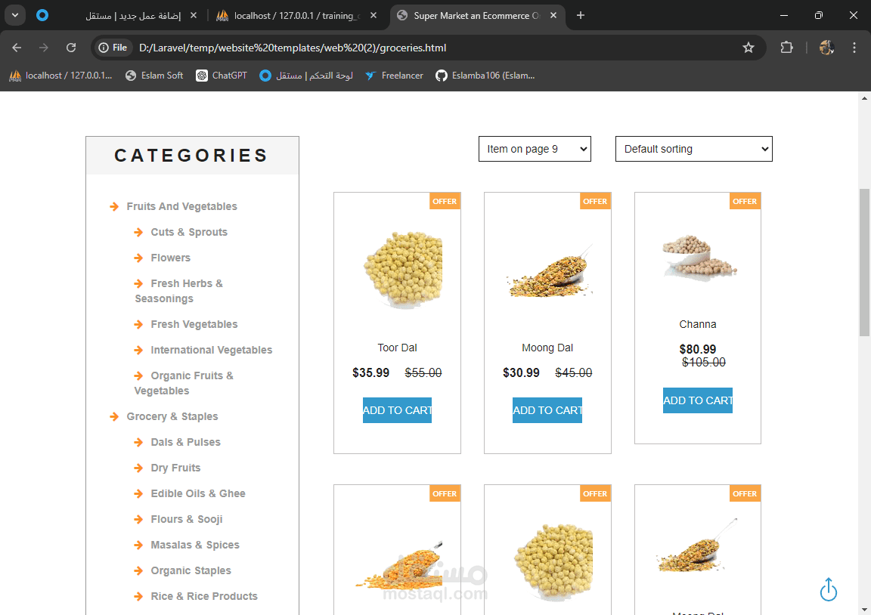Image resolution: width=871 pixels, height=615 pixels.
Task: Reload the page with refresh icon
Action: click(x=71, y=48)
